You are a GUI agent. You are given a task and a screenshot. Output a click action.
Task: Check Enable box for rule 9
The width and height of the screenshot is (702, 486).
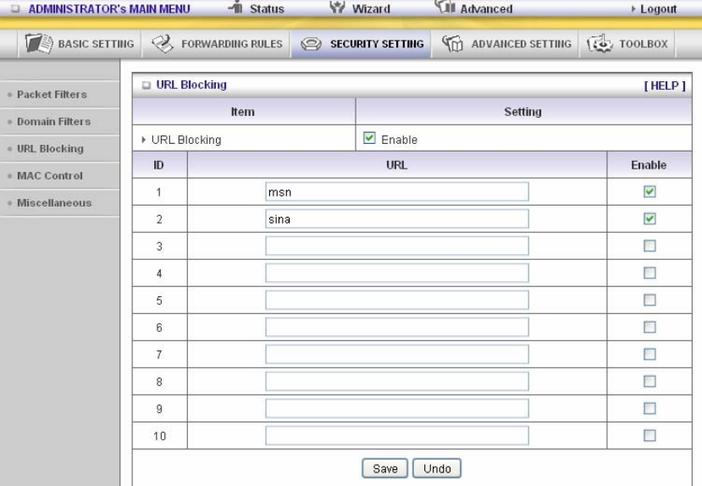coord(649,409)
